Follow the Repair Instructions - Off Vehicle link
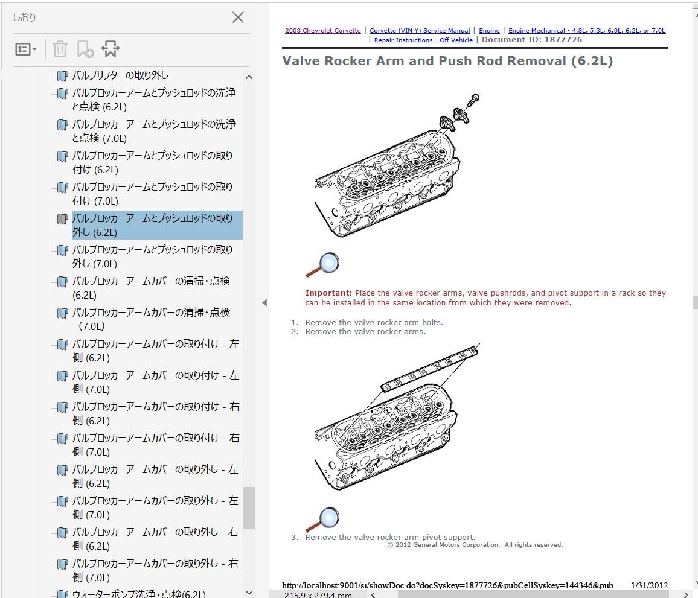Viewport: 698px width, 598px height. click(x=423, y=40)
